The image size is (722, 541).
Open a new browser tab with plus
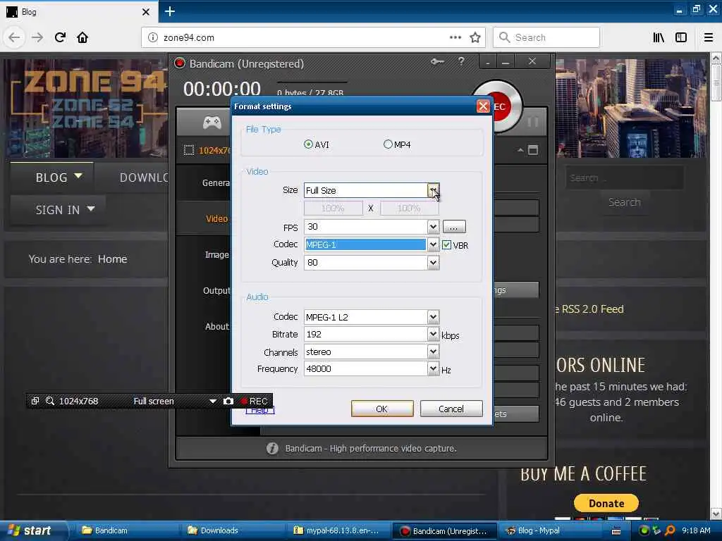tap(170, 11)
